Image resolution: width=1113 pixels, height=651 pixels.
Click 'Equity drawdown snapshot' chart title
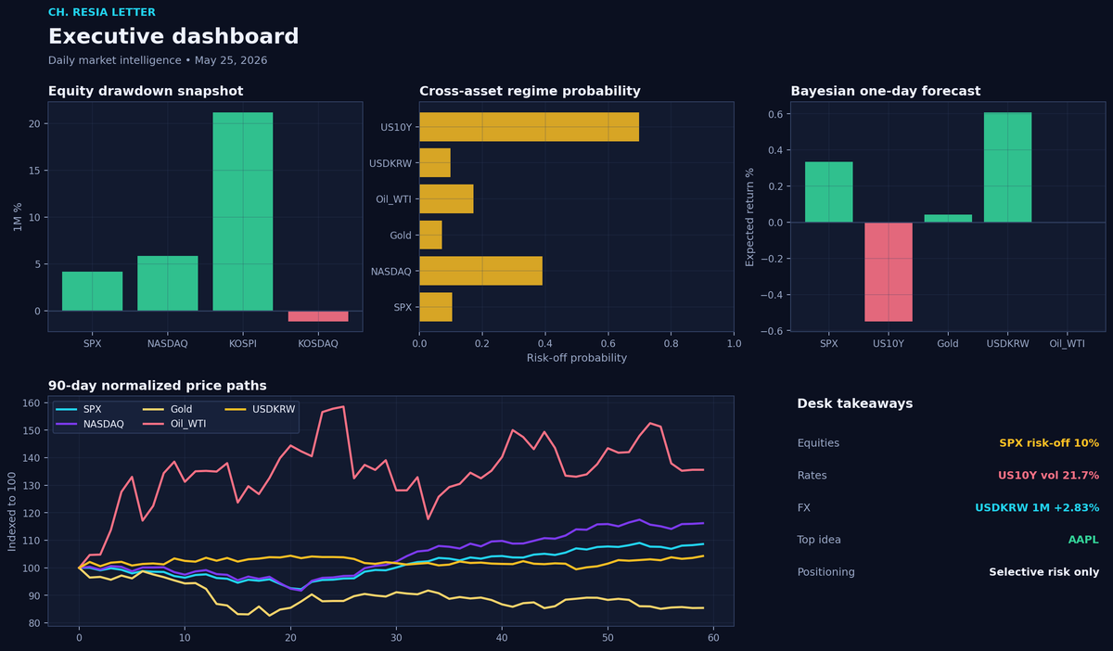pos(146,91)
